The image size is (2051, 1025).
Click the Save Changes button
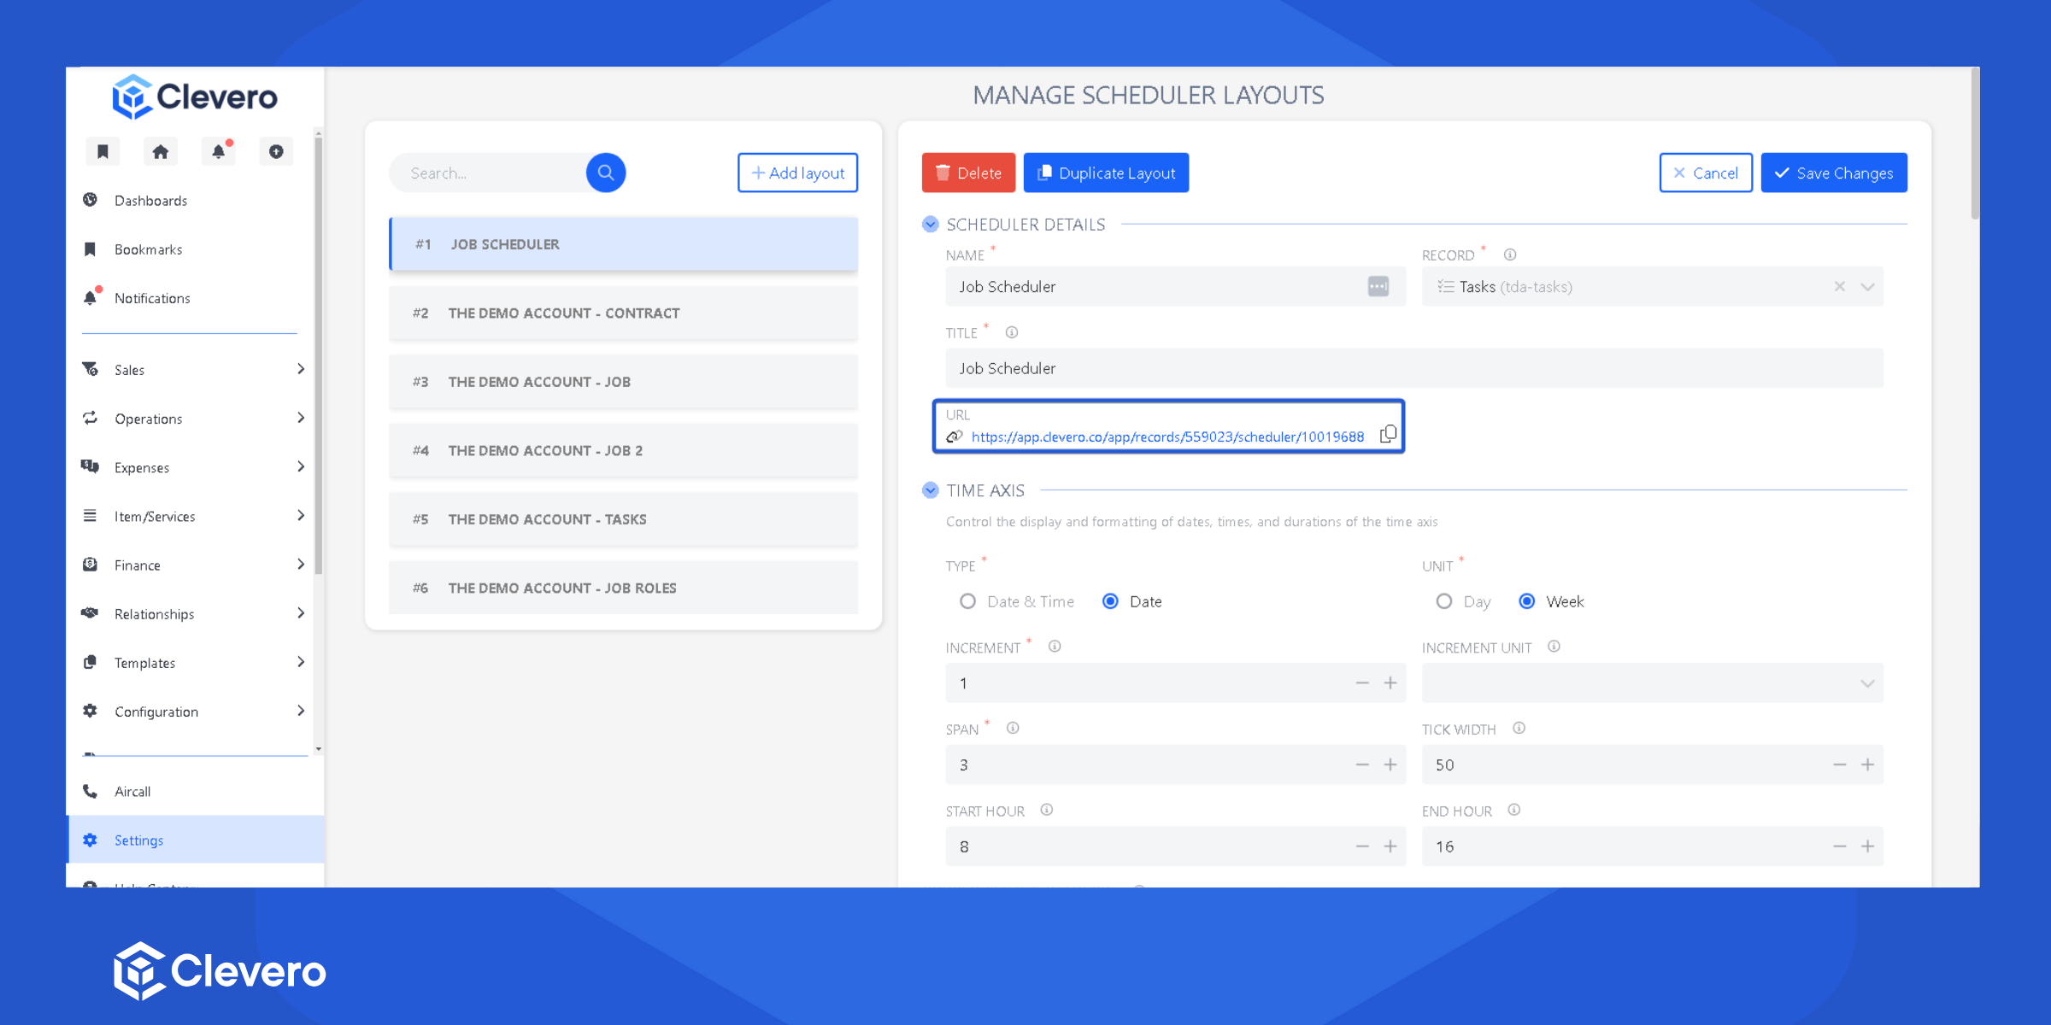coord(1834,173)
